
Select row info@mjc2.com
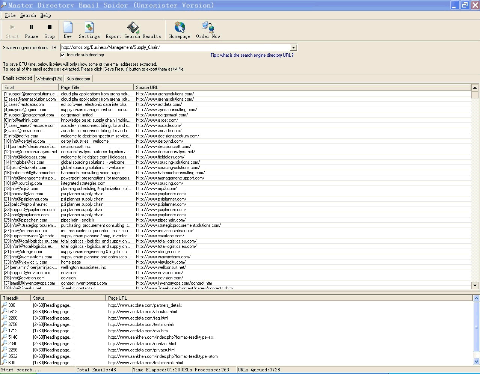tap(237, 189)
